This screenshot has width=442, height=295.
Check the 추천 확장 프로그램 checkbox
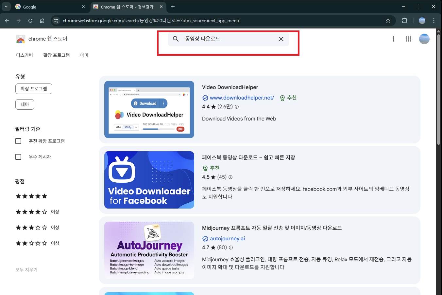tap(18, 141)
